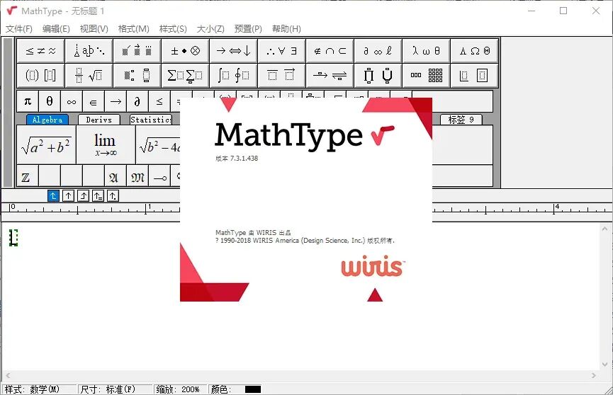
Task: Insert the multimap symbol (⊸)
Action: point(159,176)
